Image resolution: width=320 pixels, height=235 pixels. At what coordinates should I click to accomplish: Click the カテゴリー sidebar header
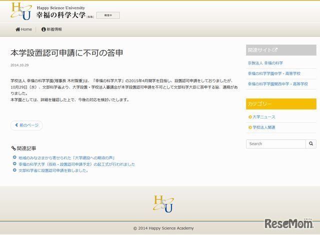pyautogui.click(x=281, y=104)
